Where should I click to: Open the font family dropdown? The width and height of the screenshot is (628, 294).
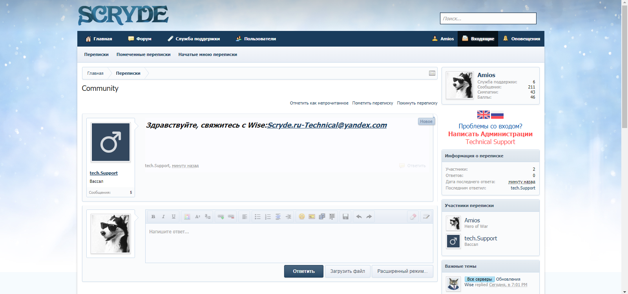(208, 216)
